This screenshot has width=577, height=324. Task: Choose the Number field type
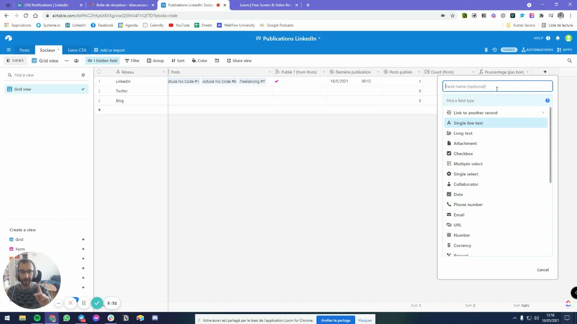(496, 235)
